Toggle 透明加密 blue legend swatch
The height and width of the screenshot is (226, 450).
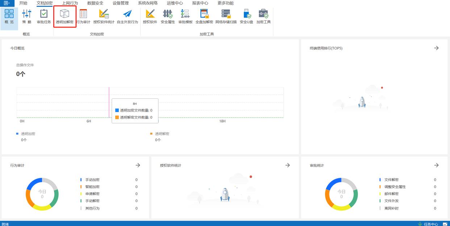17,134
